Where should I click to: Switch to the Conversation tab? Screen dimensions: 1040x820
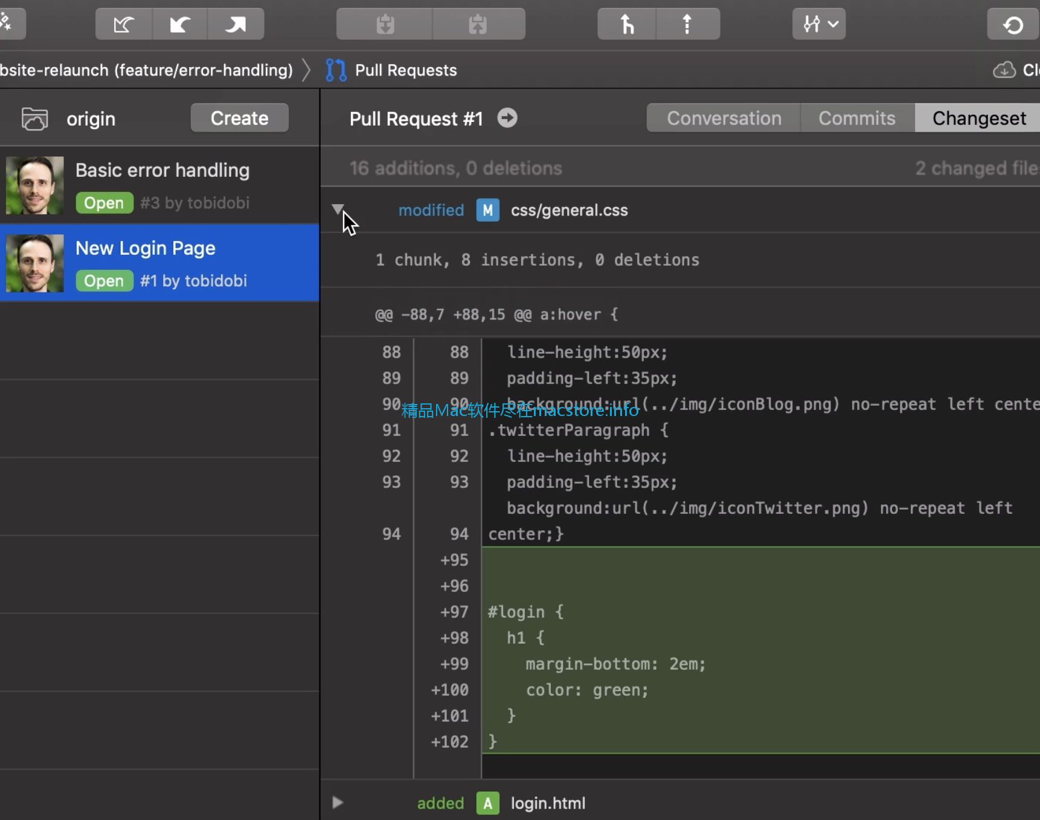[724, 118]
